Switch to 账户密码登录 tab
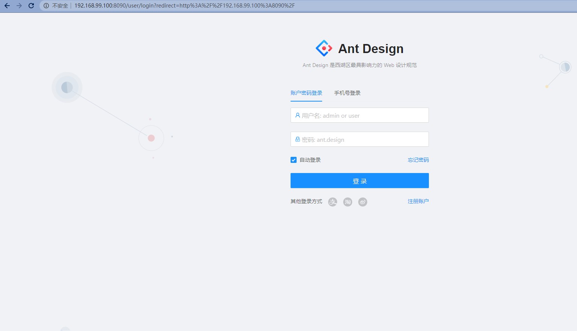577x331 pixels. click(306, 93)
